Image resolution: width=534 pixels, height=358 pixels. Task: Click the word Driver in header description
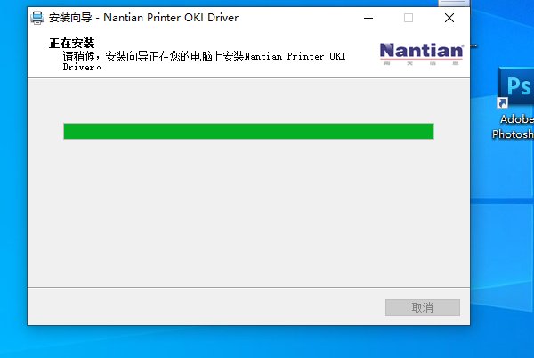click(x=78, y=67)
